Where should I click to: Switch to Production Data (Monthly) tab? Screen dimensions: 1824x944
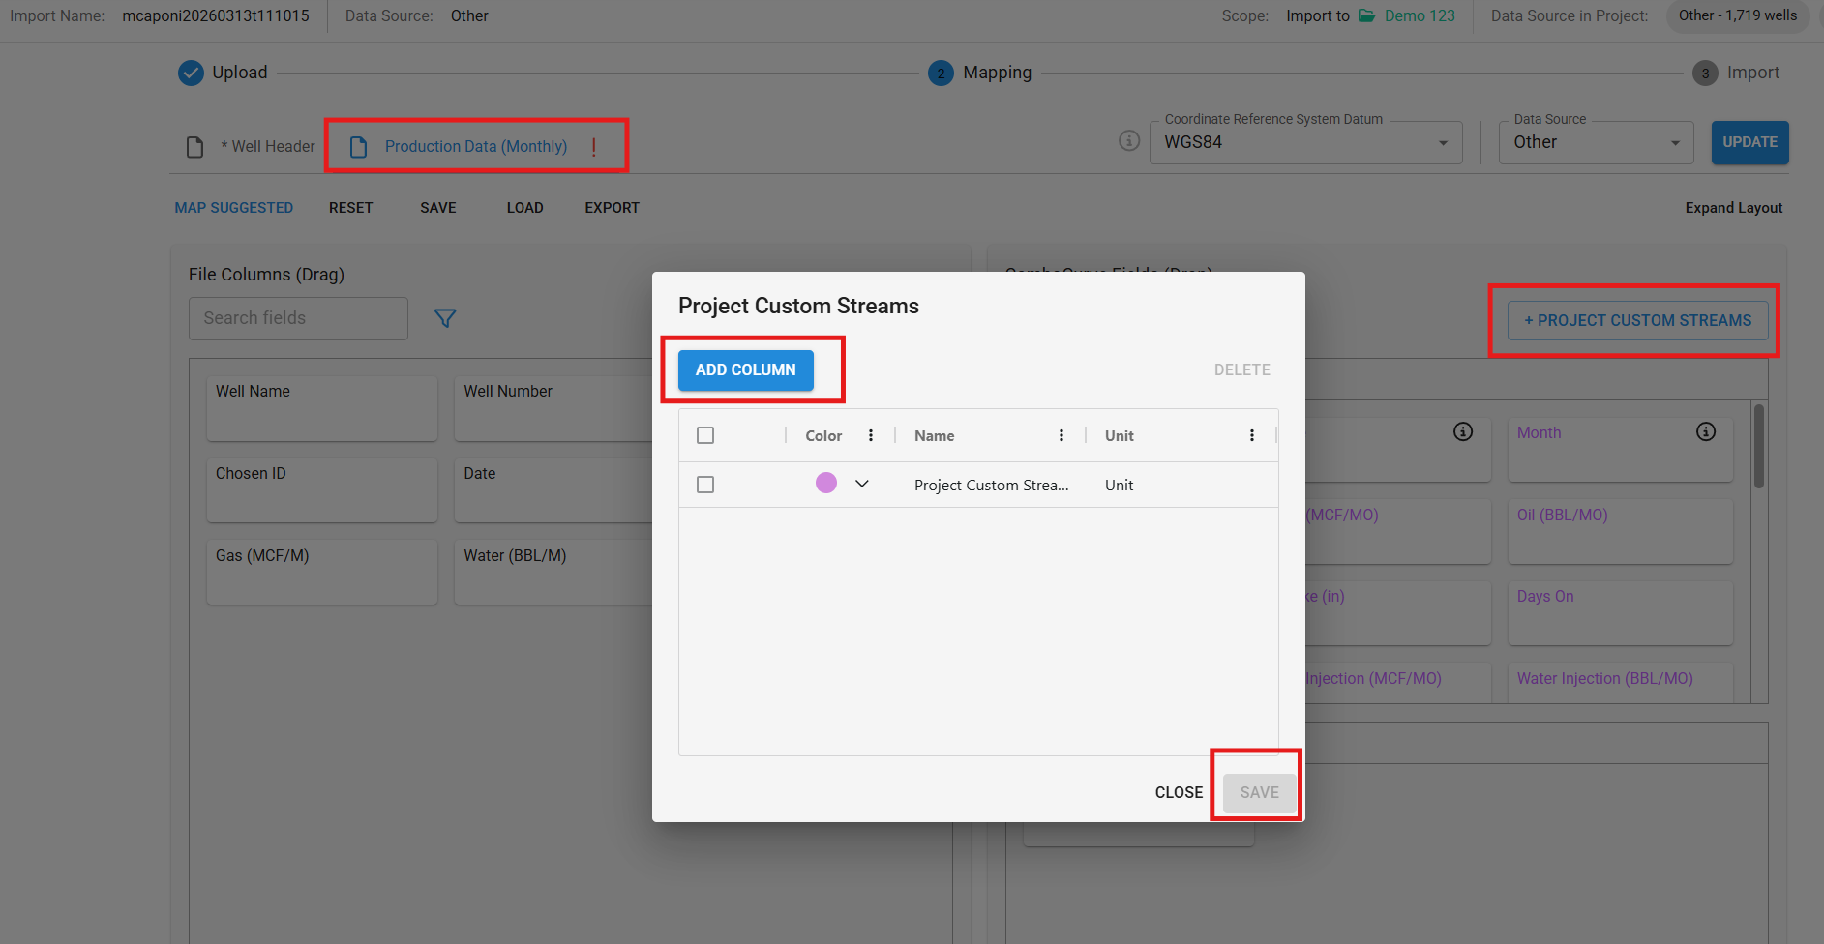[475, 146]
